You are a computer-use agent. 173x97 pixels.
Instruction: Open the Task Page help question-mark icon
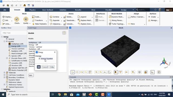(x=64, y=33)
